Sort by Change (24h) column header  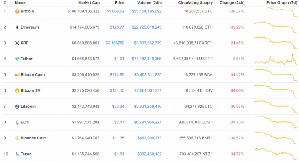(232, 3)
